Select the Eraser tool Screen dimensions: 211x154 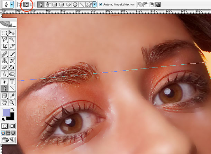[4, 67]
